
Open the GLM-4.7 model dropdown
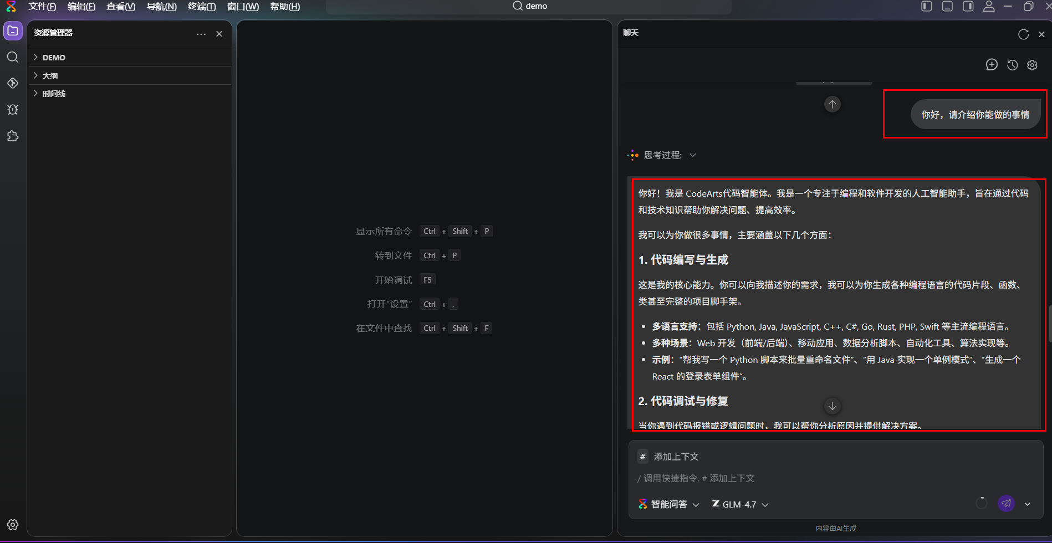click(740, 504)
